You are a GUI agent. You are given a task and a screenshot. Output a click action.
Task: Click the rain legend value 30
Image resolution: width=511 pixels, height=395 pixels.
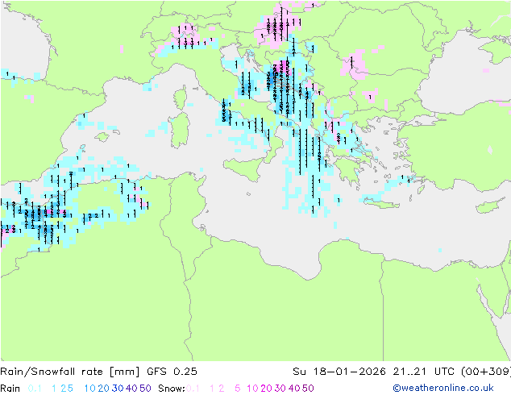click(x=118, y=389)
